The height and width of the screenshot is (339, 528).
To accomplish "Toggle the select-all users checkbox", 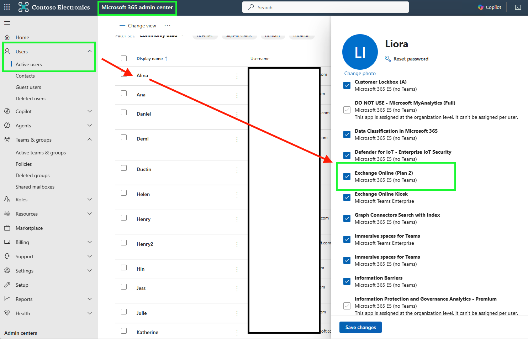I will [x=124, y=58].
